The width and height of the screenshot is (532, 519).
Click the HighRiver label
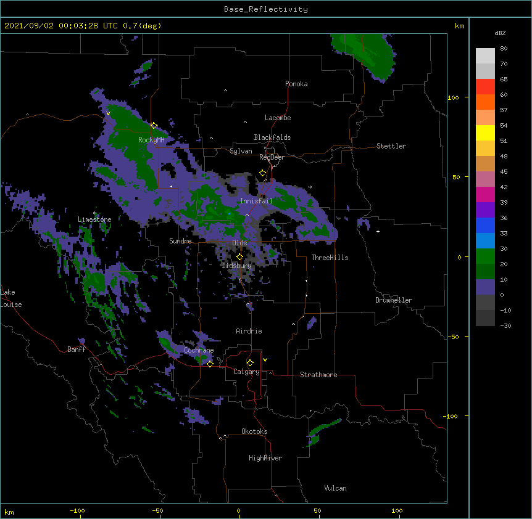point(265,458)
